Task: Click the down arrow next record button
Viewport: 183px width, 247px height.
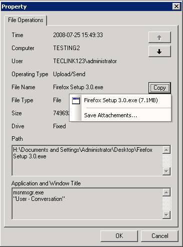Action: click(159, 52)
